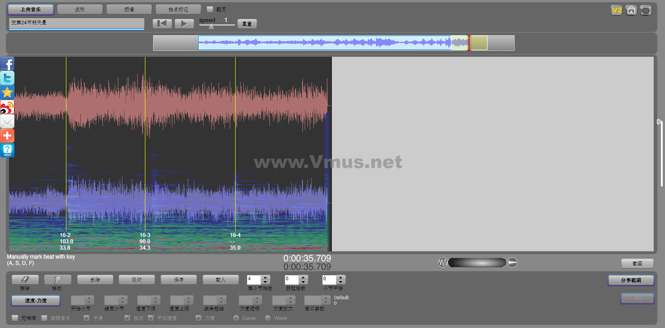Decrease the 小节平移 value
Screen dimensions: 665x328
341,282
